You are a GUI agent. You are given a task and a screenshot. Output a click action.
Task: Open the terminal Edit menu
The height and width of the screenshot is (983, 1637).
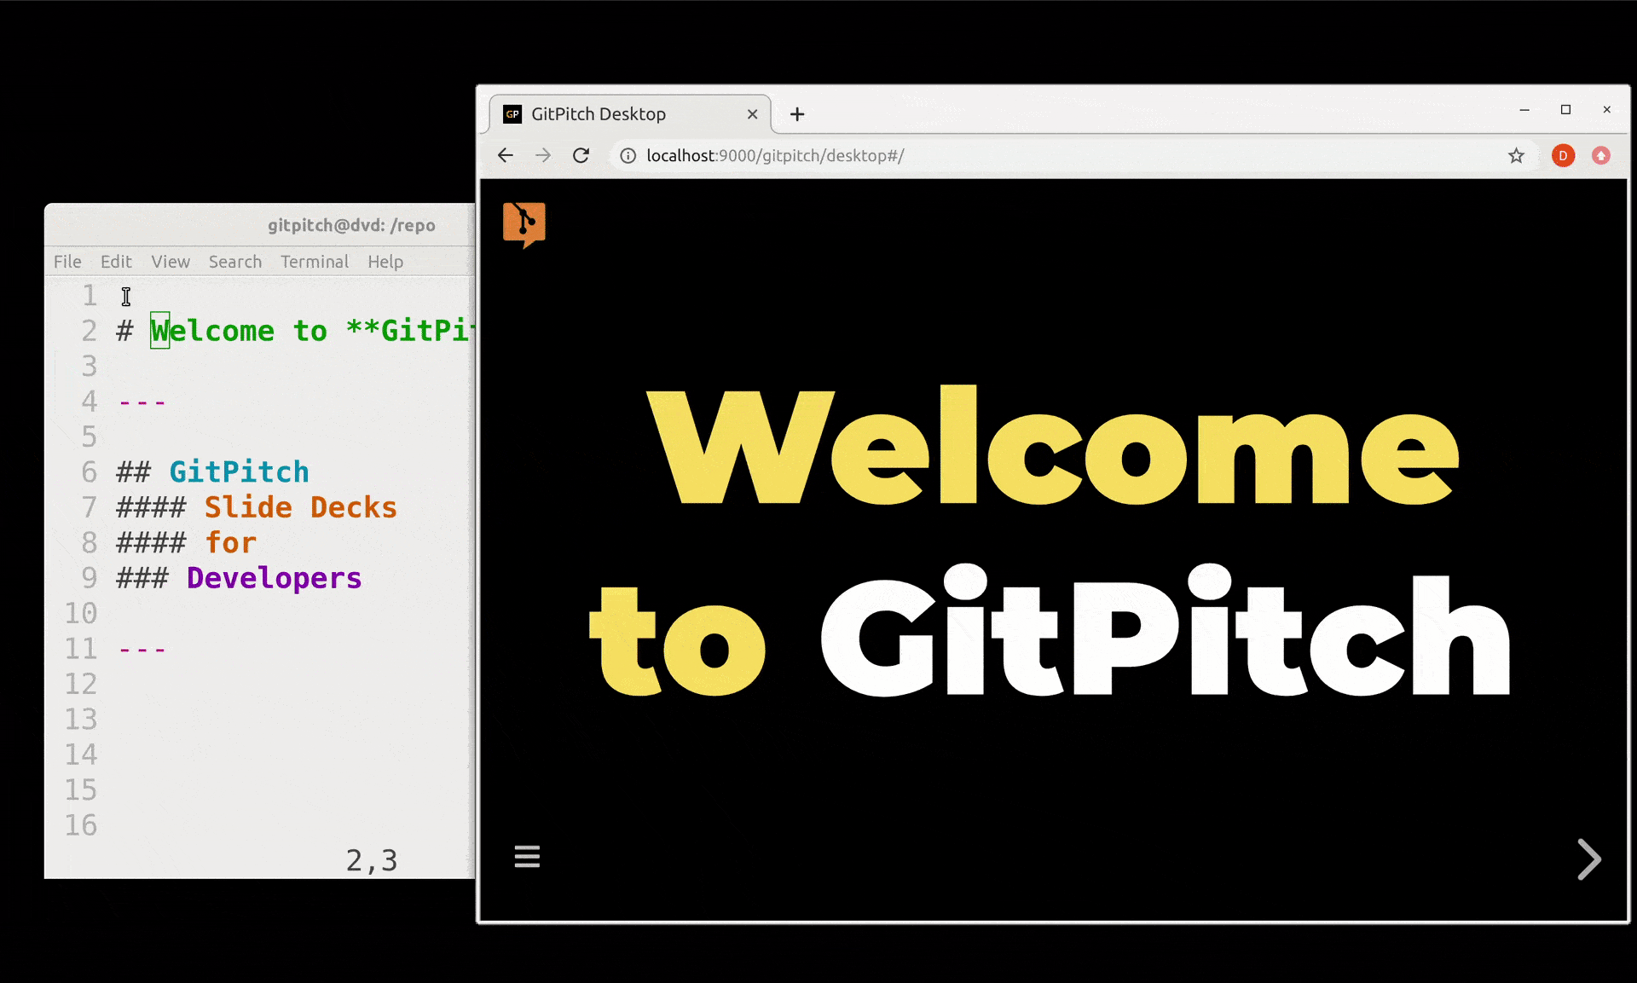116,262
